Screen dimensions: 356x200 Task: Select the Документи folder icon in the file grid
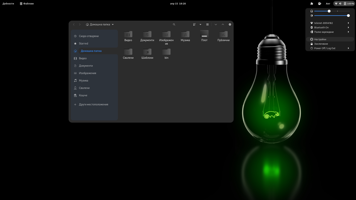tap(147, 34)
